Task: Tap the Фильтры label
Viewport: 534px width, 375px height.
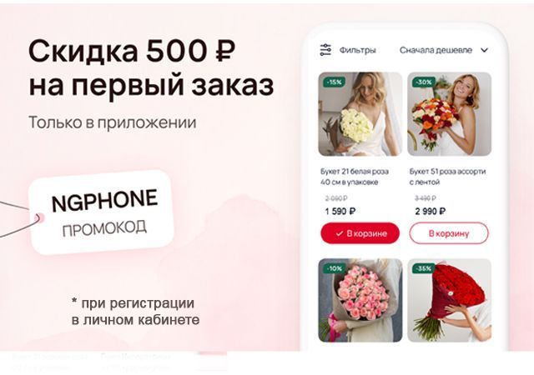Action: point(358,50)
